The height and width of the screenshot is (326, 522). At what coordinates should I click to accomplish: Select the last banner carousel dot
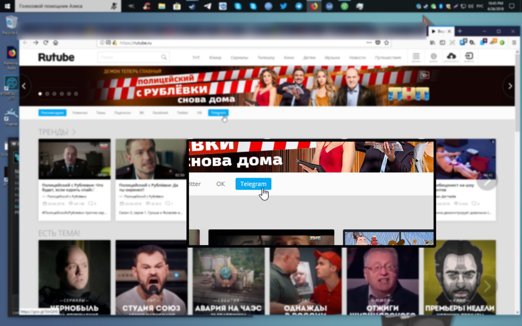point(76,94)
